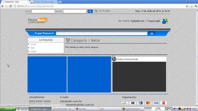Viewport: 198px width, 111px height.
Task: Expand the CDS category
Action: (x=32, y=48)
